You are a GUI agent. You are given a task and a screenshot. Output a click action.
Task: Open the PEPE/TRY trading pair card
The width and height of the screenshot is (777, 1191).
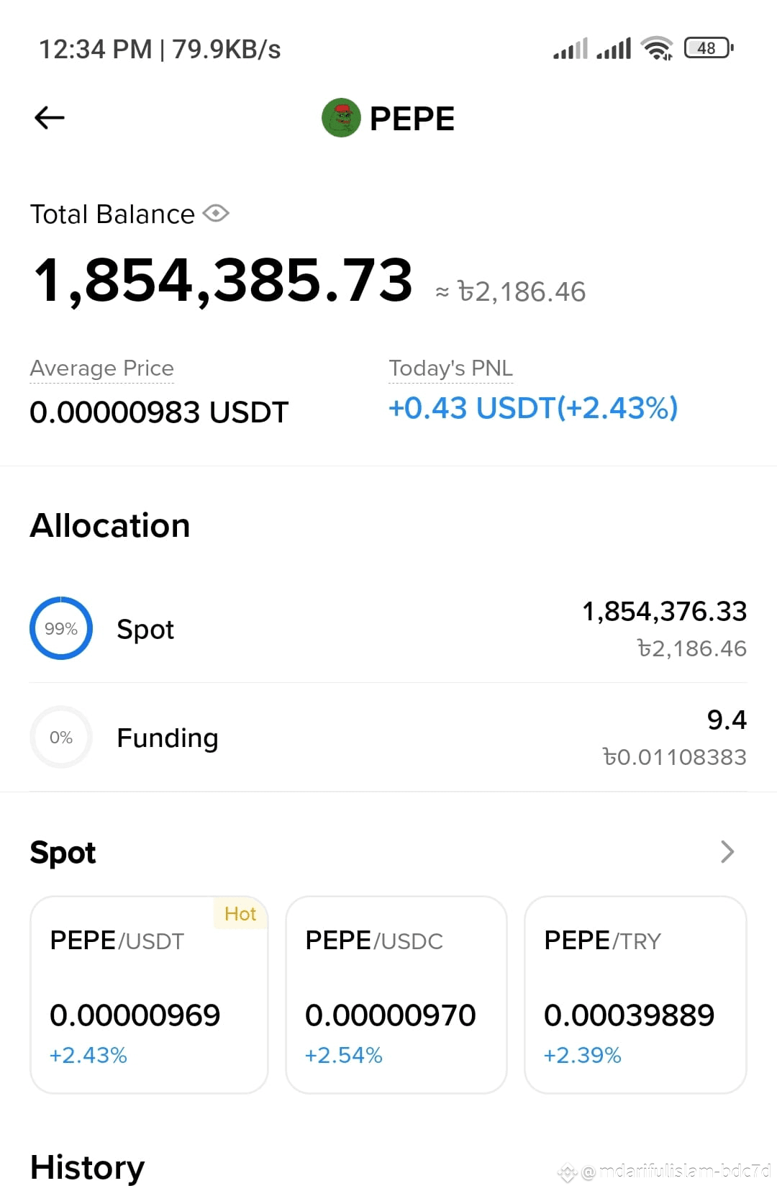click(x=635, y=995)
